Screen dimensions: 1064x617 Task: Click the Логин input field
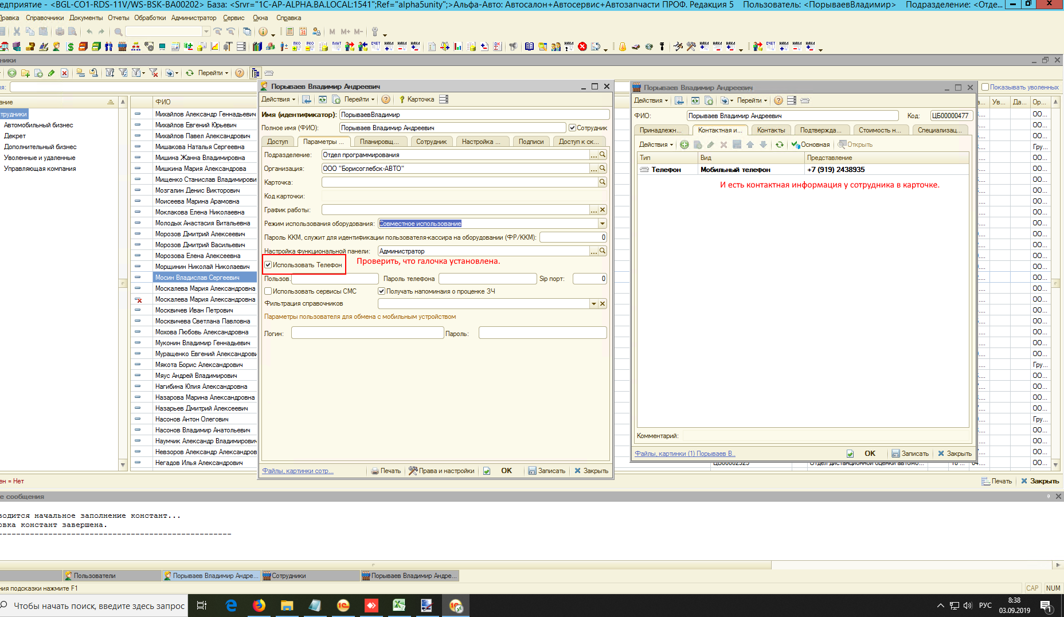[367, 333]
